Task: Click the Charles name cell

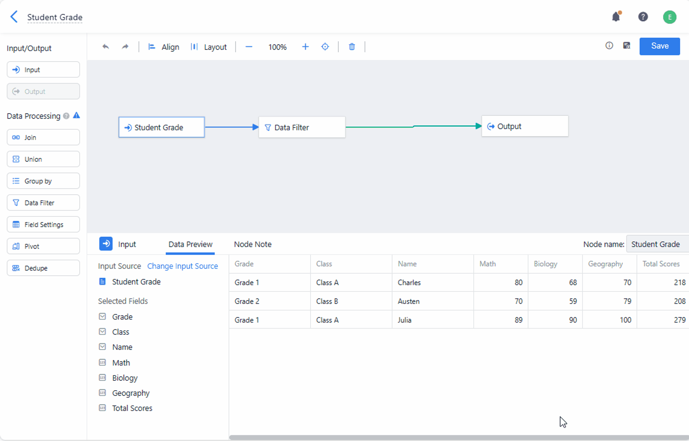Action: [x=433, y=282]
